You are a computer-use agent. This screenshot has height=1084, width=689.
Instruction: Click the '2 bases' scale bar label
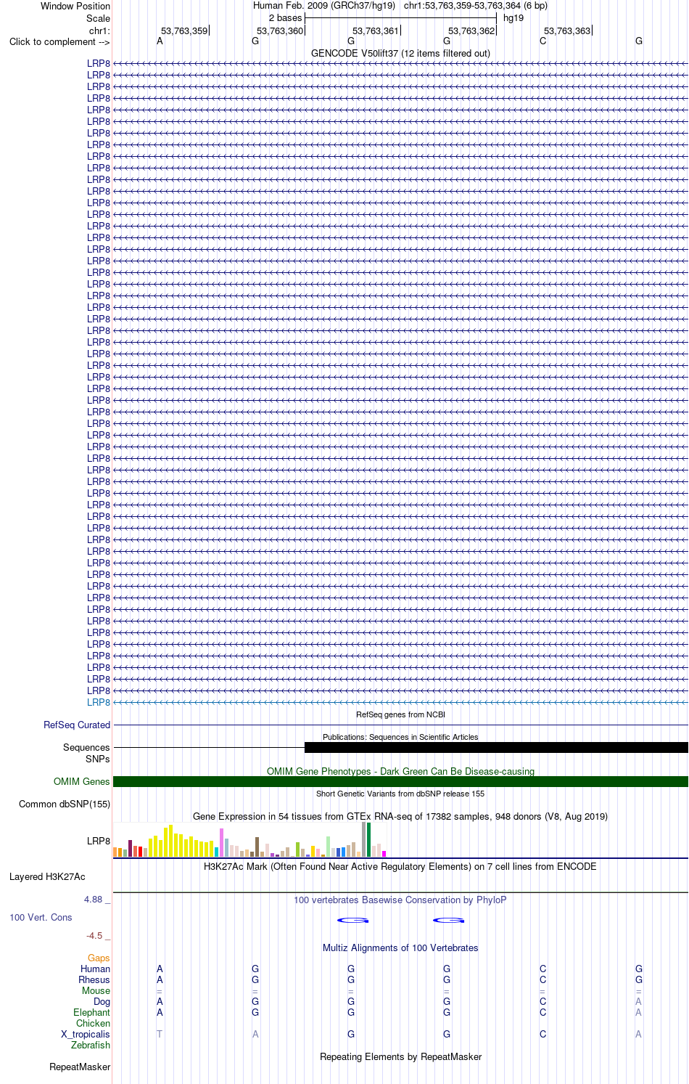point(285,17)
